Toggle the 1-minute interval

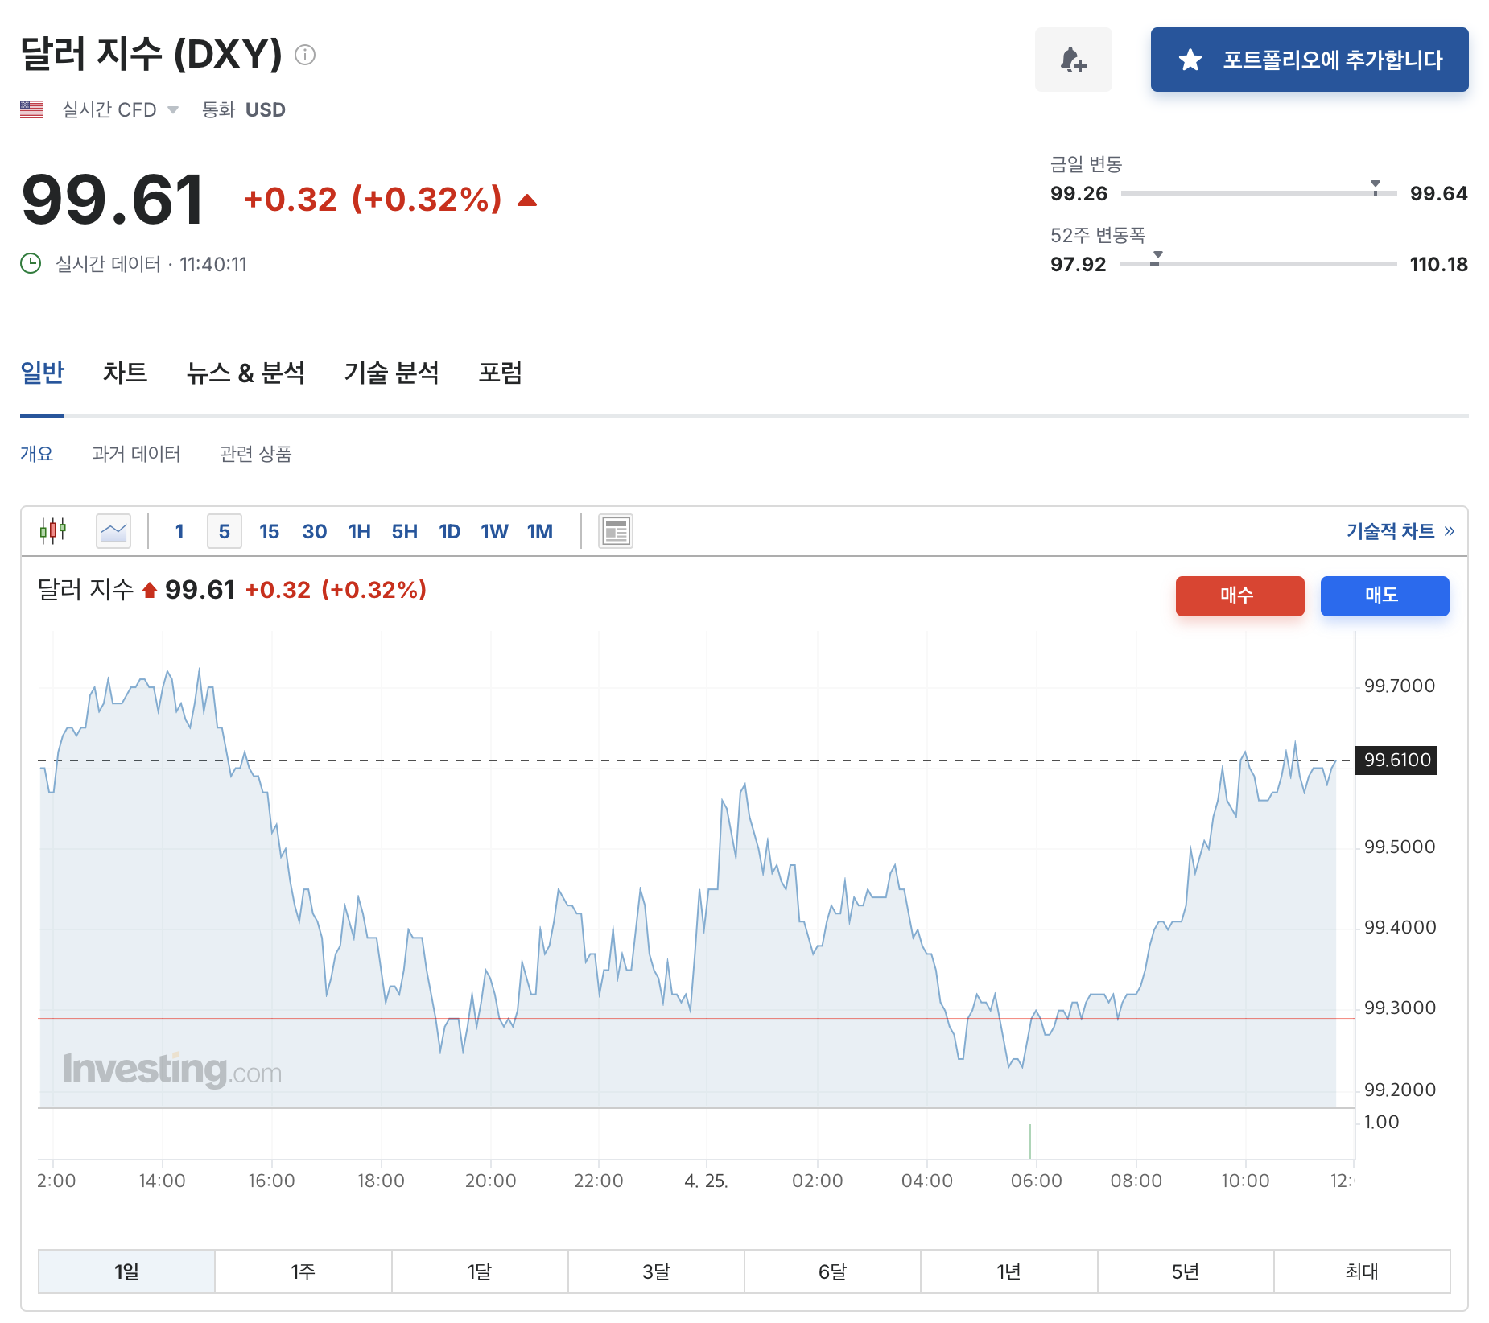tap(179, 531)
